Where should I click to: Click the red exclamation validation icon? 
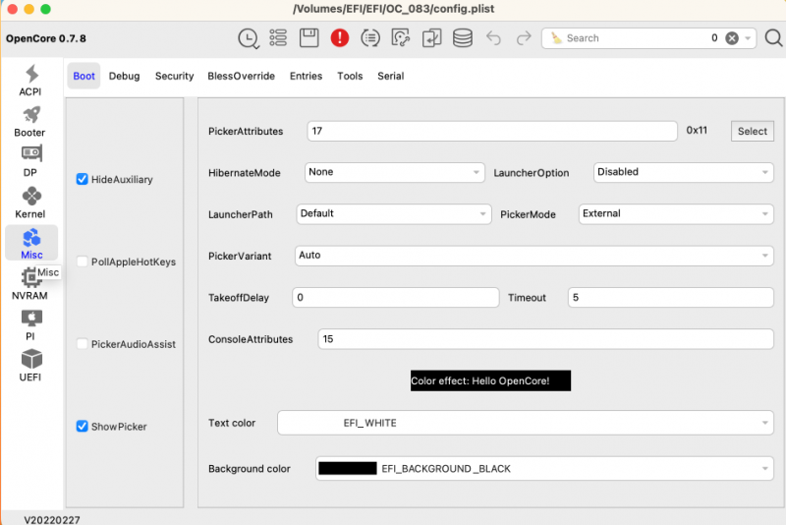[340, 38]
